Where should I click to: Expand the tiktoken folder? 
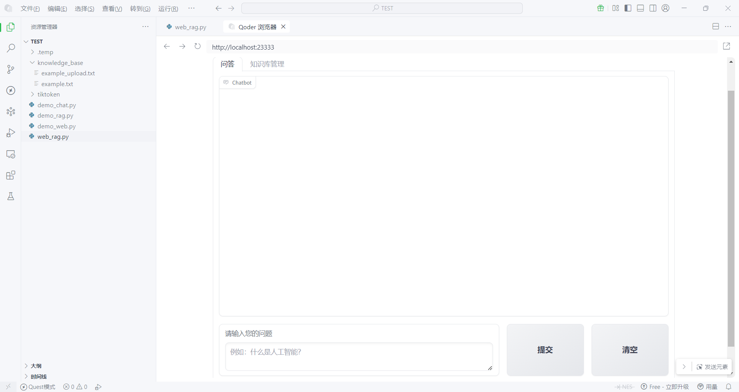click(32, 94)
